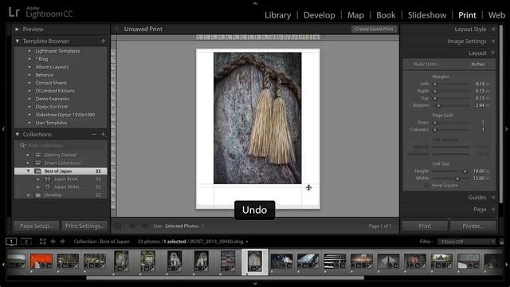Collapse the Template Browser panel
The width and height of the screenshot is (510, 287).
[x=18, y=41]
